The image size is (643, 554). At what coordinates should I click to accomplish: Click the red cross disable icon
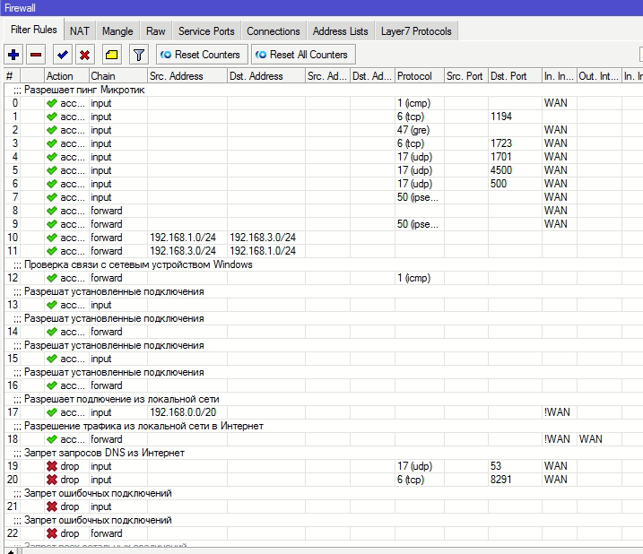click(x=85, y=55)
